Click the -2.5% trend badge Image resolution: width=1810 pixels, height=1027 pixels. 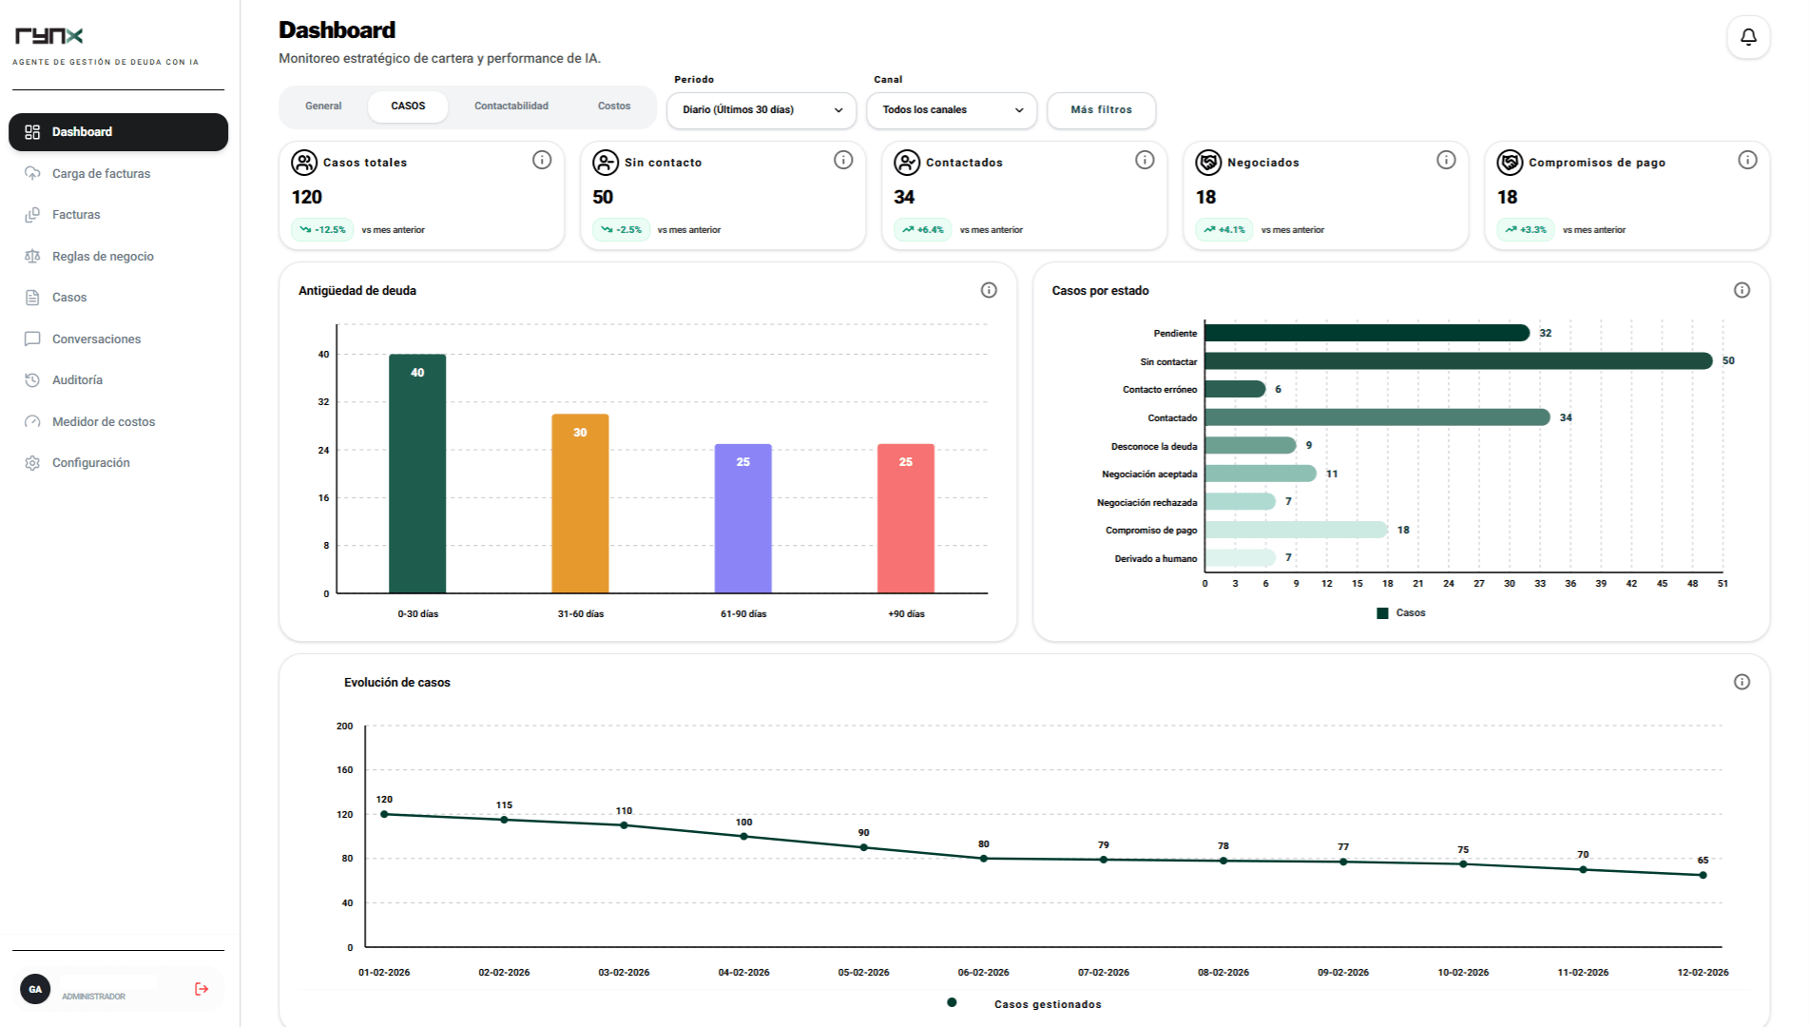pyautogui.click(x=622, y=230)
